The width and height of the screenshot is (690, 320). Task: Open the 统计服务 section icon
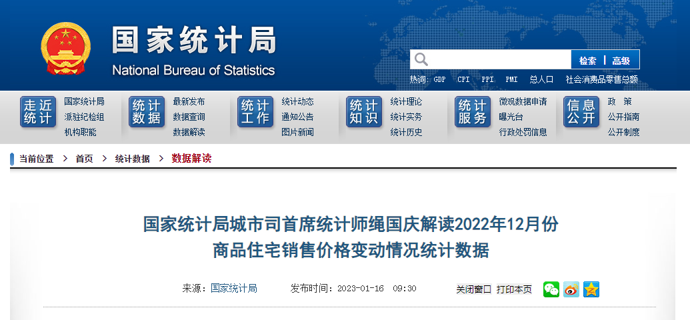tap(473, 112)
